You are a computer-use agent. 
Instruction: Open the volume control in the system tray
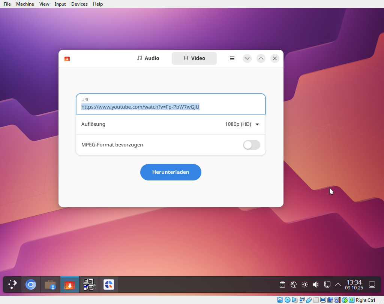point(316,285)
